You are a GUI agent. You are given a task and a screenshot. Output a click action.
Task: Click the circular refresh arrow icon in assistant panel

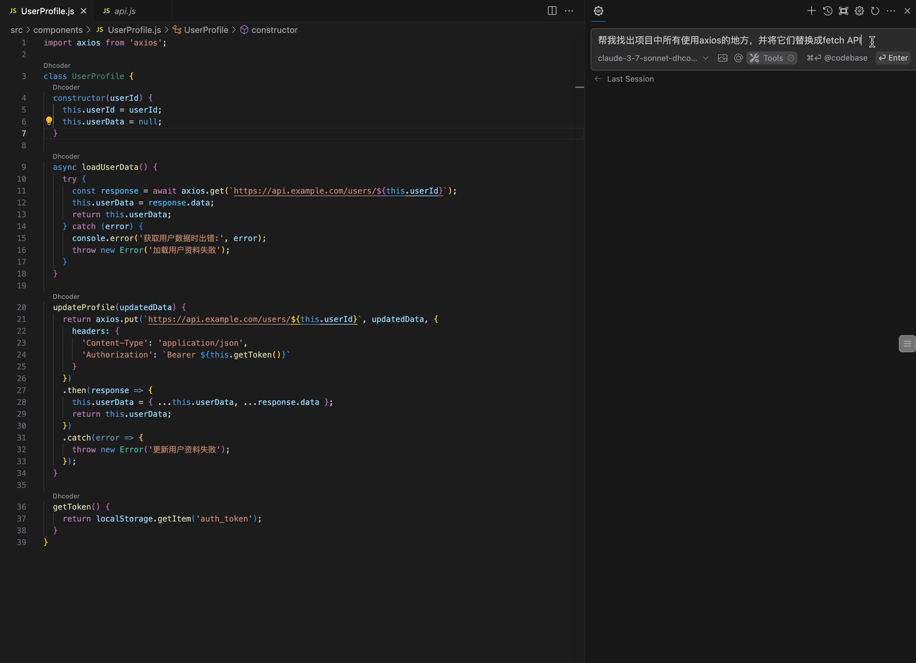[x=875, y=11]
